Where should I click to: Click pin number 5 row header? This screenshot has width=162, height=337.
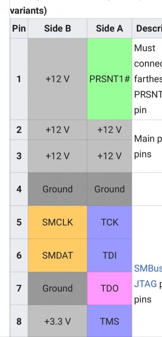pyautogui.click(x=19, y=222)
